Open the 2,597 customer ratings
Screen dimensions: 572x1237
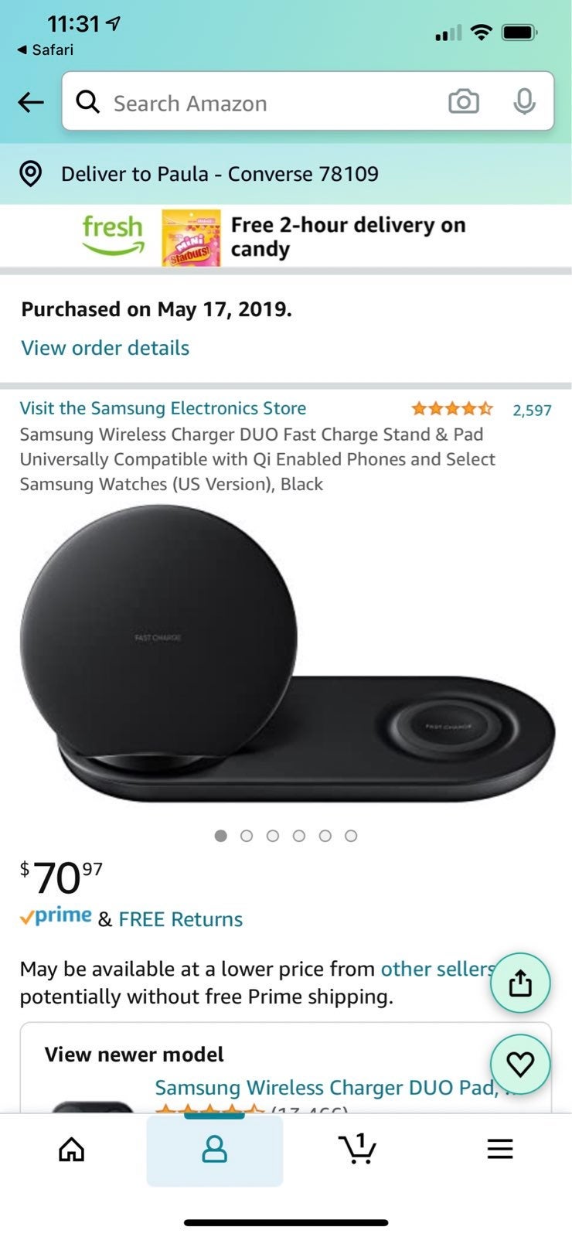click(532, 410)
